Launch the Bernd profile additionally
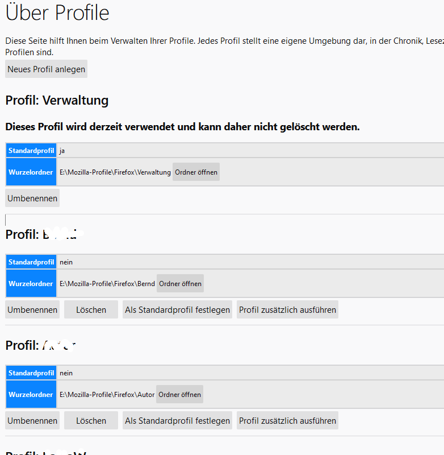This screenshot has height=455, width=444. click(287, 309)
